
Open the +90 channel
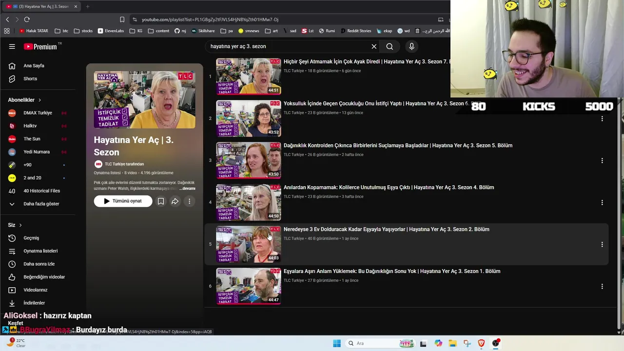click(27, 165)
